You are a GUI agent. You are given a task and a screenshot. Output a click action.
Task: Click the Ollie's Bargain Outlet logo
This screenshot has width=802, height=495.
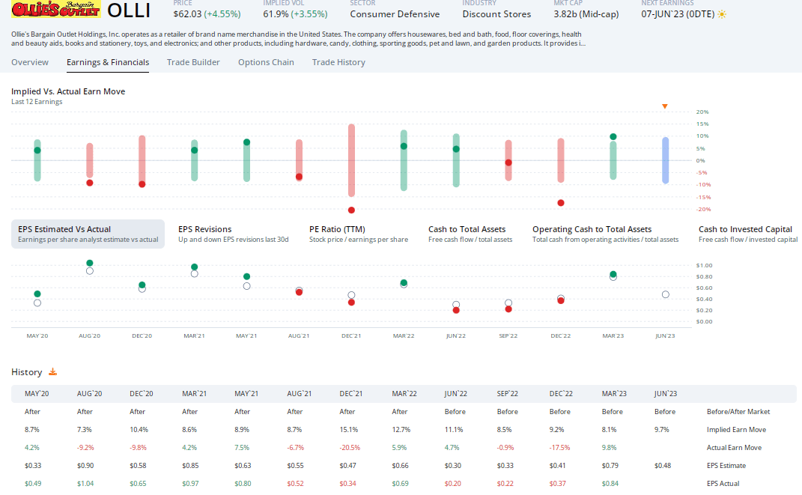tap(56, 10)
